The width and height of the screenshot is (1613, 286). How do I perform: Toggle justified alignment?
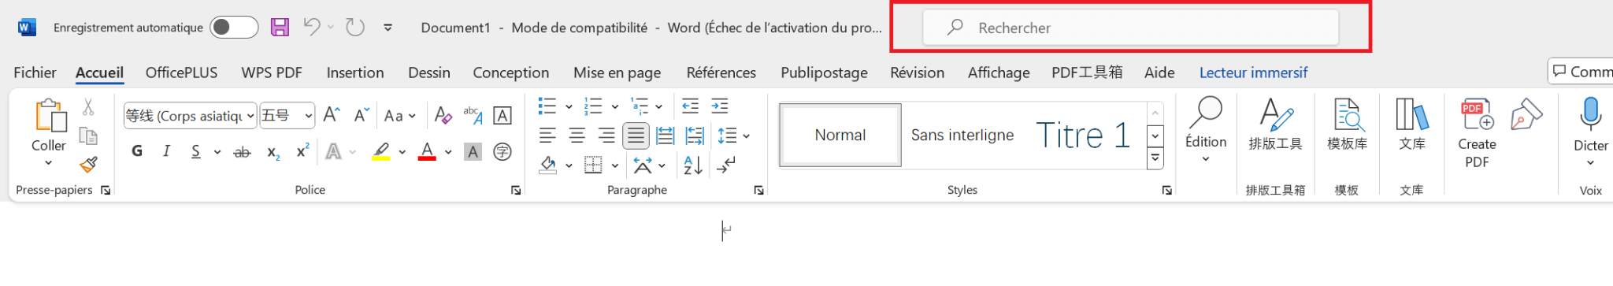click(636, 136)
